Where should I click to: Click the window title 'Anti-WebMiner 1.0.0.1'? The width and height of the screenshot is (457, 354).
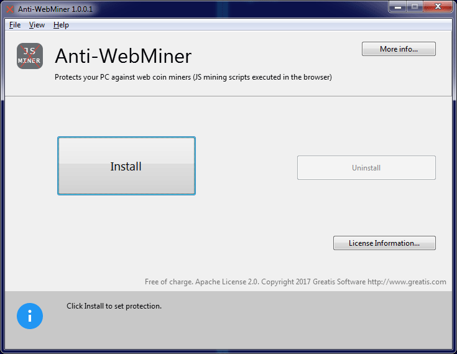[x=57, y=9]
